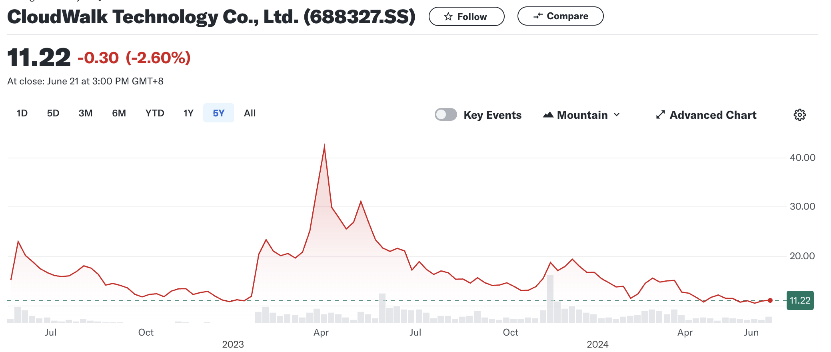Select the 5Y time range tab

[219, 113]
